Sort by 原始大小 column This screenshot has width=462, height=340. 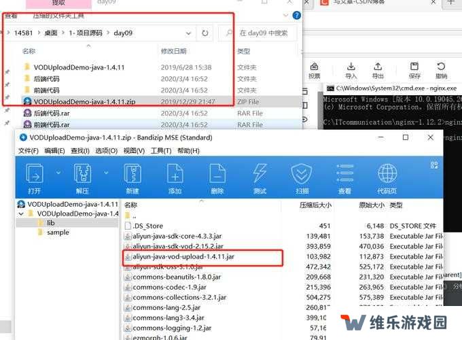(371, 205)
